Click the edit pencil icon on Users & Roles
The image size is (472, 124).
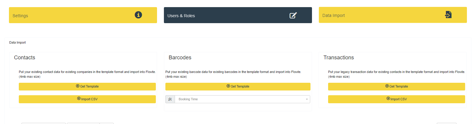tap(293, 15)
